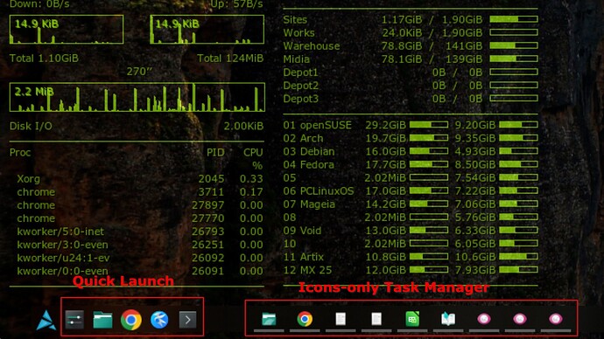Click the 02 Arch entry
This screenshot has width=604, height=339.
303,138
